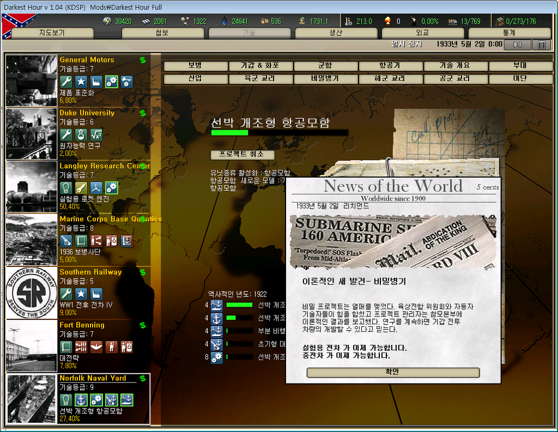558x432 pixels.
Task: Click the Confederate flag in top-left corner
Action: (x=19, y=26)
